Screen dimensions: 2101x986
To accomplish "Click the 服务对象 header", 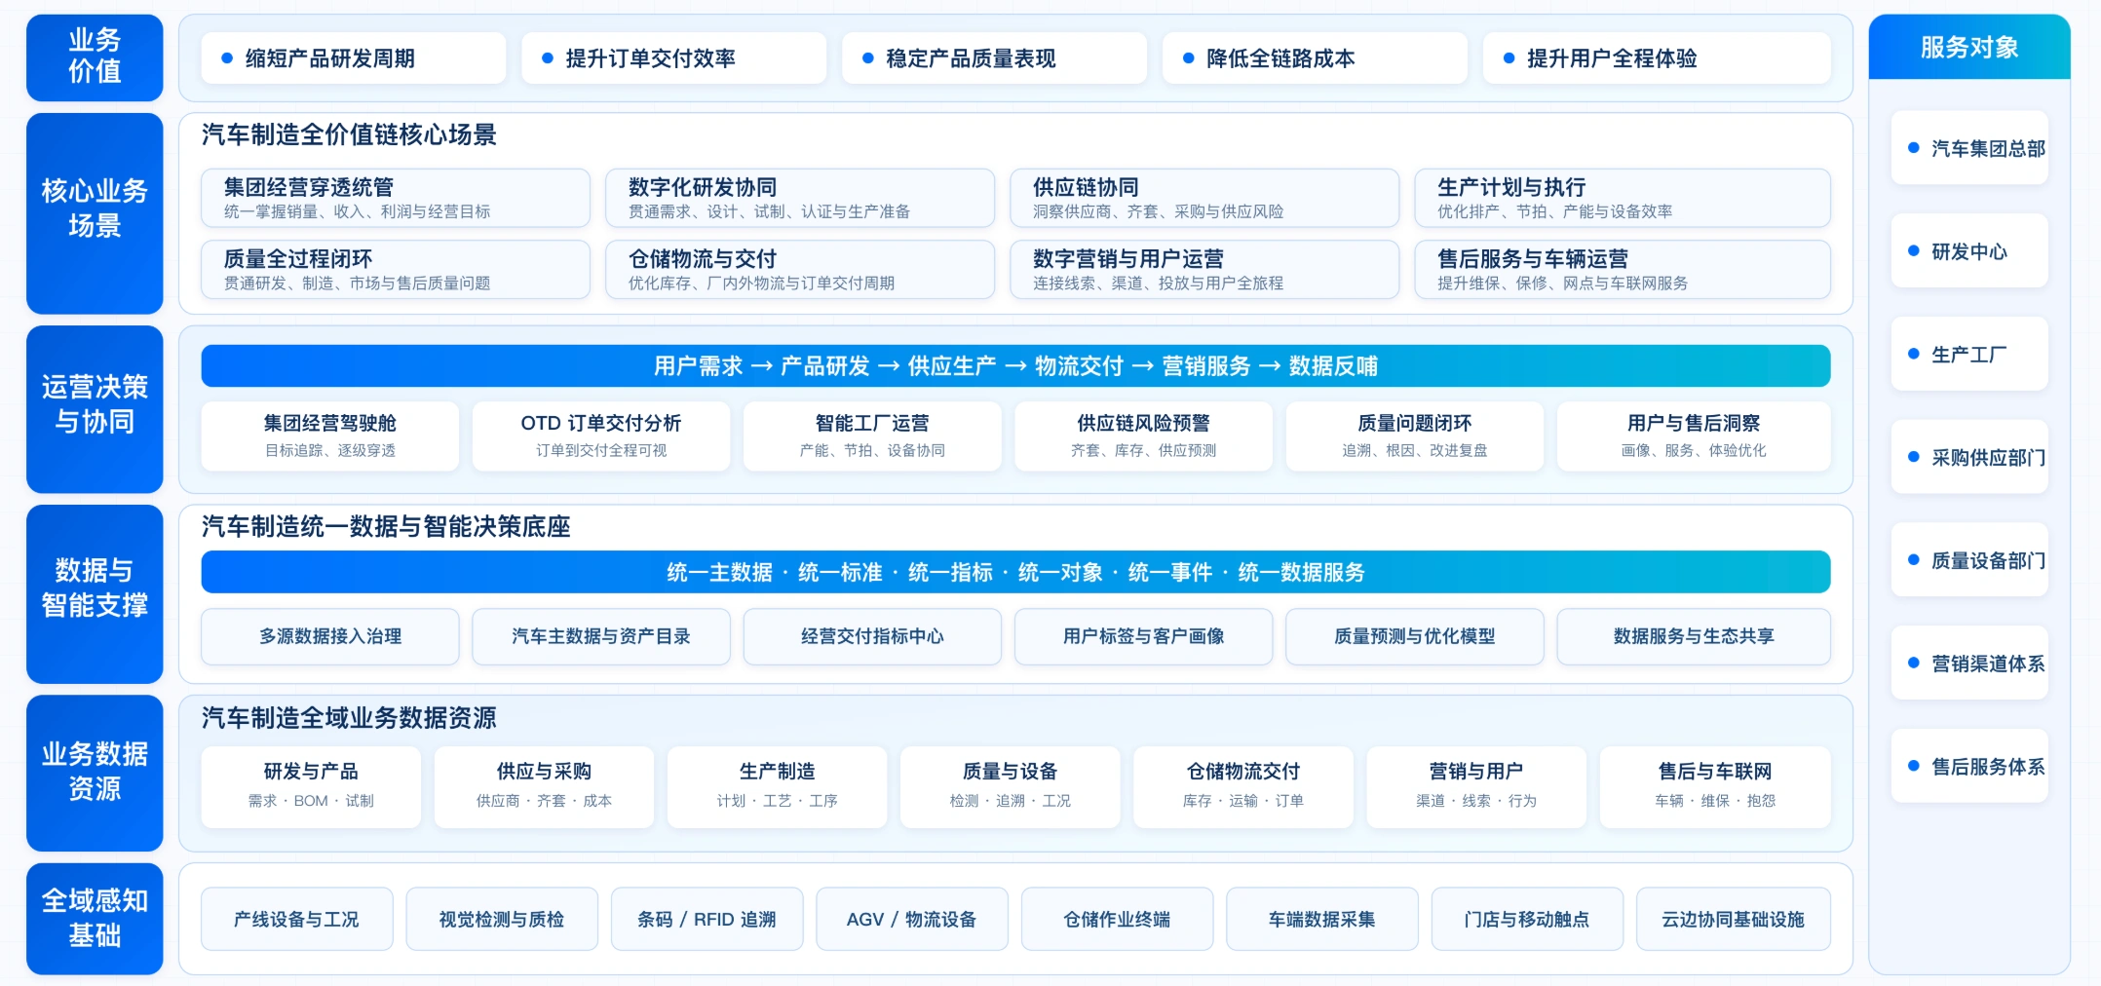I will (x=1969, y=47).
